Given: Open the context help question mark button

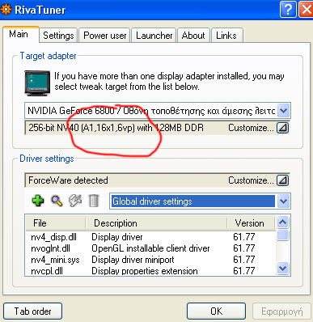Looking at the screenshot, I should pyautogui.click(x=288, y=10).
